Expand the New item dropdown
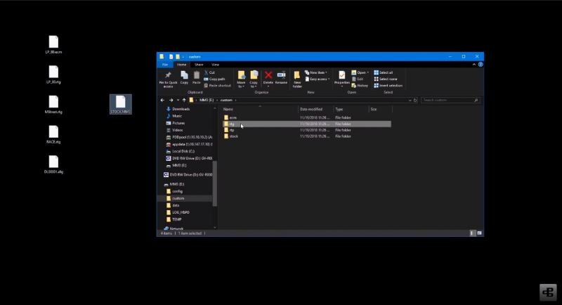This screenshot has width=562, height=305. [x=317, y=72]
